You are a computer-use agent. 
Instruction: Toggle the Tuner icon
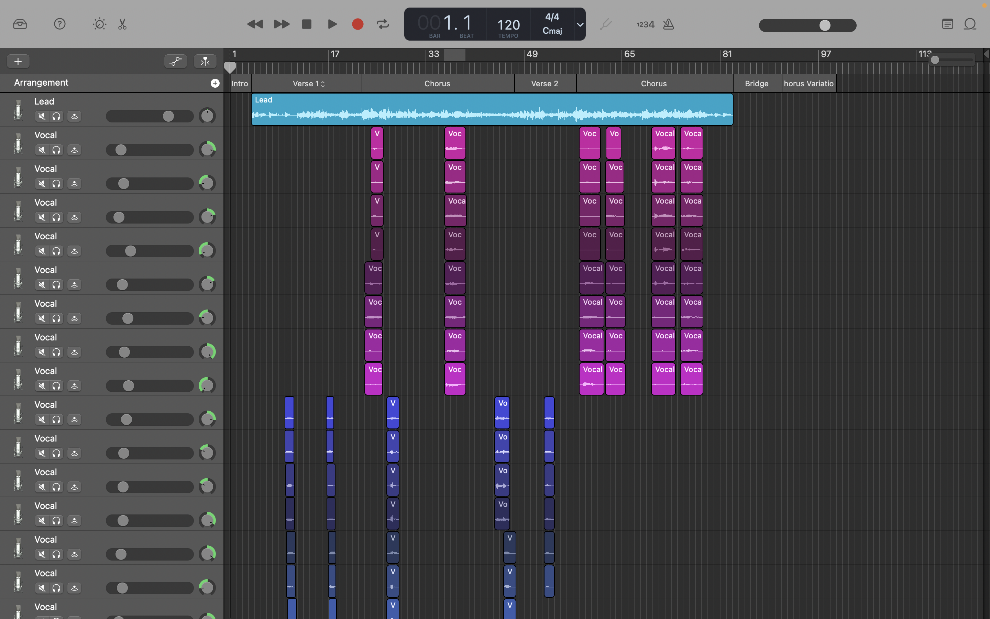(606, 24)
